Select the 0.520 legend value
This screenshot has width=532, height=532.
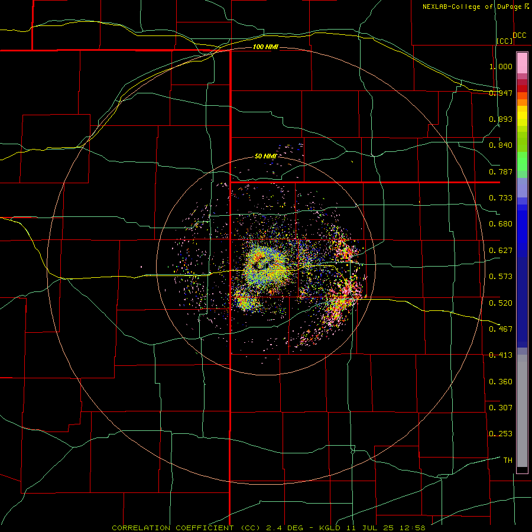tap(501, 303)
